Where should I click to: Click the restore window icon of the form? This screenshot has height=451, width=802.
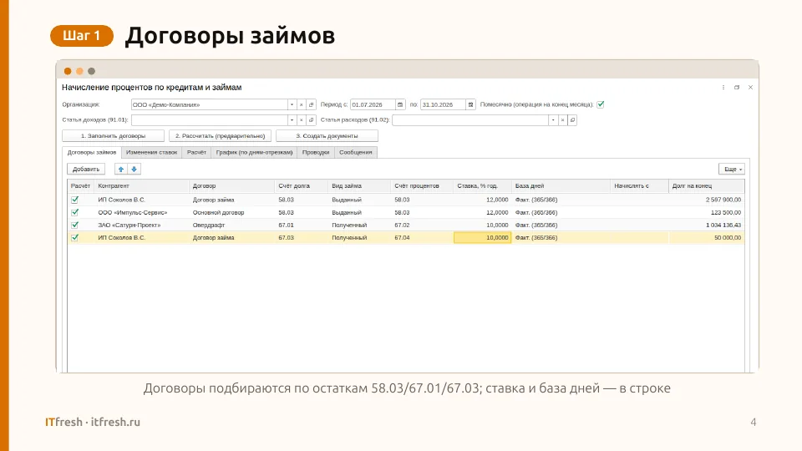[x=737, y=88]
